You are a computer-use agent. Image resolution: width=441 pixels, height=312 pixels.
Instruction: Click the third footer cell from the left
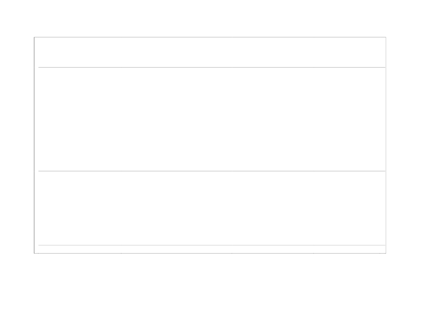[x=272, y=250]
